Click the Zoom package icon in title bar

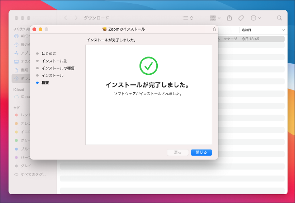coord(104,29)
